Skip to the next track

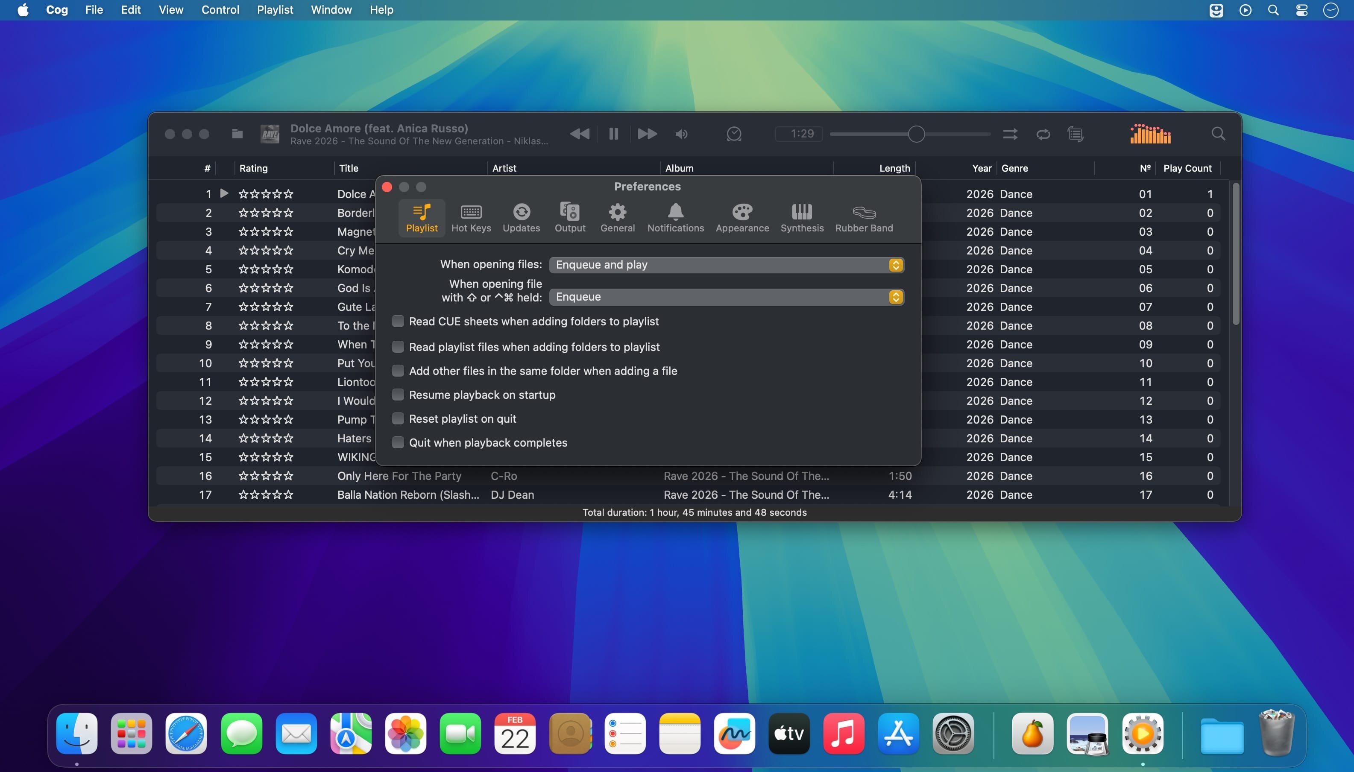(x=647, y=134)
